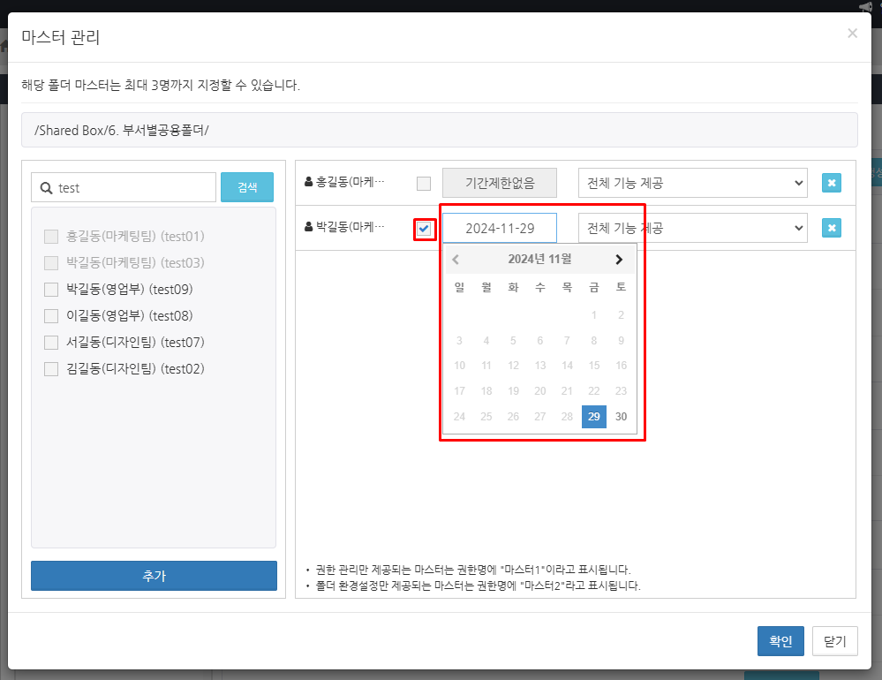Confirm with the 확인 button
Viewport: 882px width, 680px height.
[x=780, y=641]
